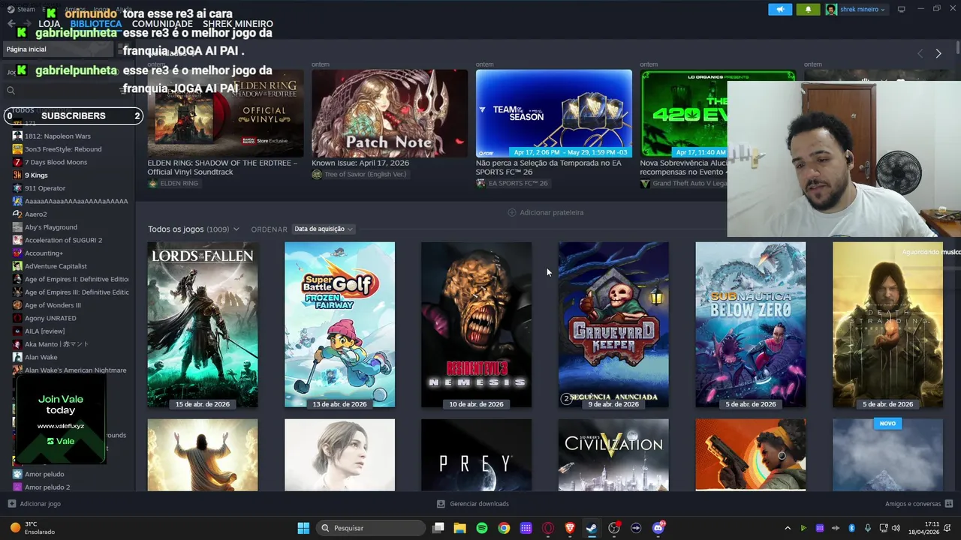
Task: Select 911 Operator in game list
Action: (x=45, y=188)
